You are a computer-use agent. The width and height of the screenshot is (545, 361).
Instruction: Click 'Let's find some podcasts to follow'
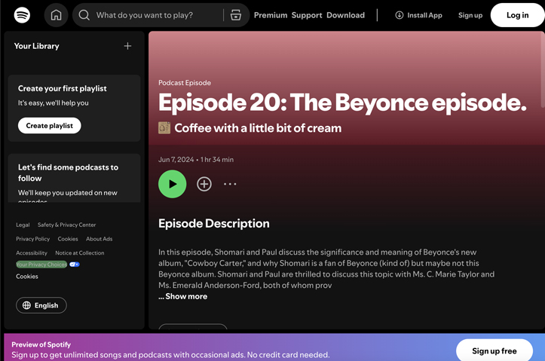point(68,173)
